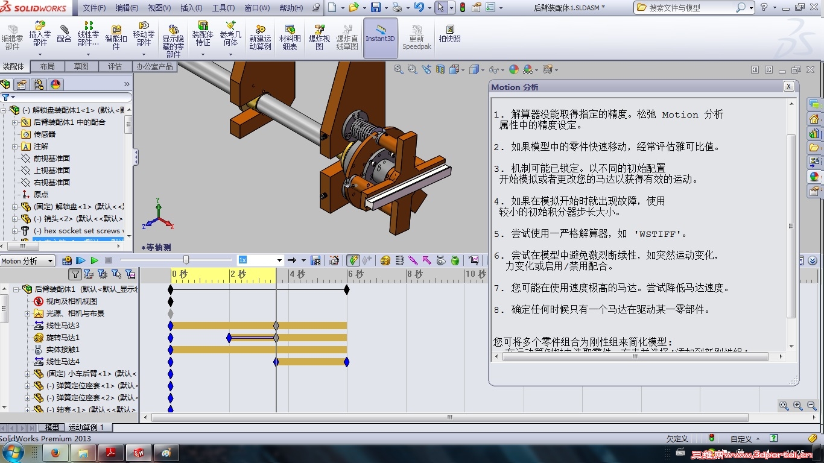This screenshot has height=463, width=824.
Task: Click the Firefox icon on the taskbar
Action: (56, 453)
